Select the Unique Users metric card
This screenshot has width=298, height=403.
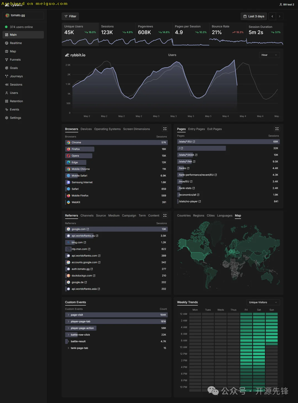coord(80,34)
